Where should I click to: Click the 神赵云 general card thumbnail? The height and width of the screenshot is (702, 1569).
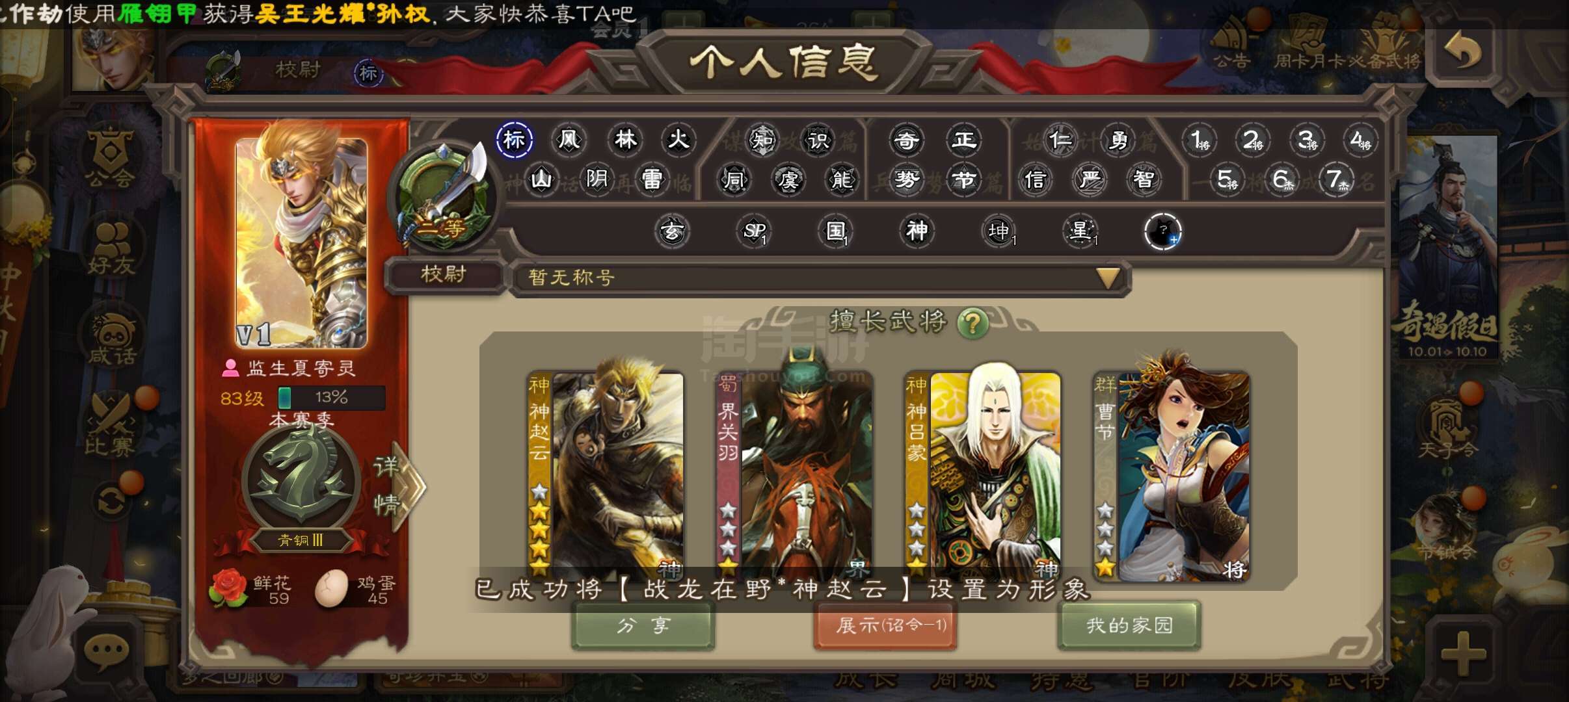[605, 474]
